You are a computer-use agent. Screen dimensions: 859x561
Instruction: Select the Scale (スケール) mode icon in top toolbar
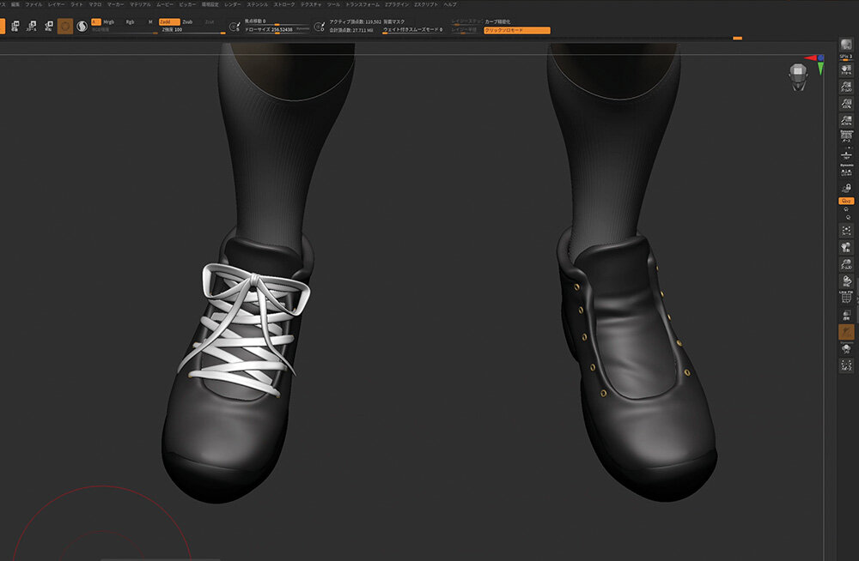click(x=32, y=26)
